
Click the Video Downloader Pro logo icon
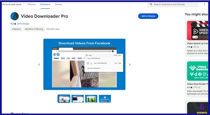pyautogui.click(x=15, y=16)
